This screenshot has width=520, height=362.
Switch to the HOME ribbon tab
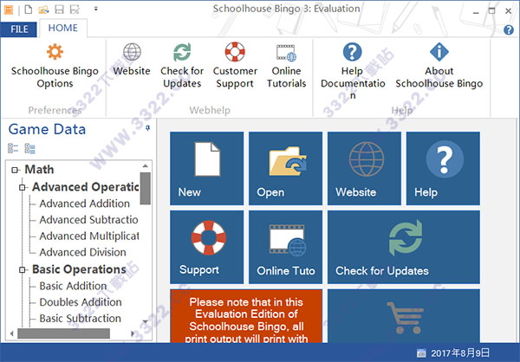pyautogui.click(x=63, y=28)
